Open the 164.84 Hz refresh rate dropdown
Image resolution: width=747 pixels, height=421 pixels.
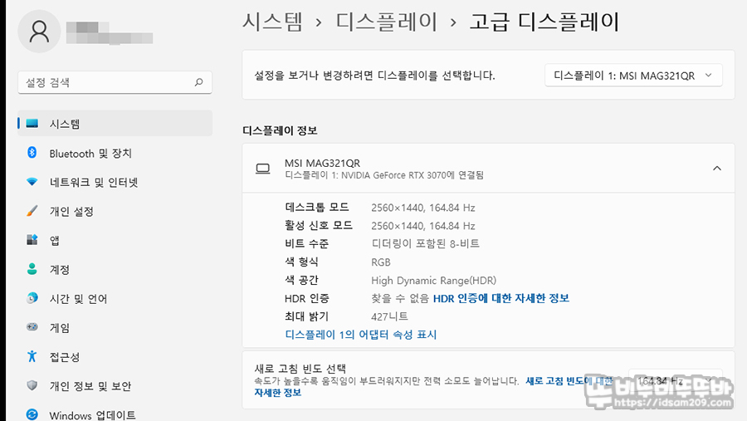coord(675,380)
